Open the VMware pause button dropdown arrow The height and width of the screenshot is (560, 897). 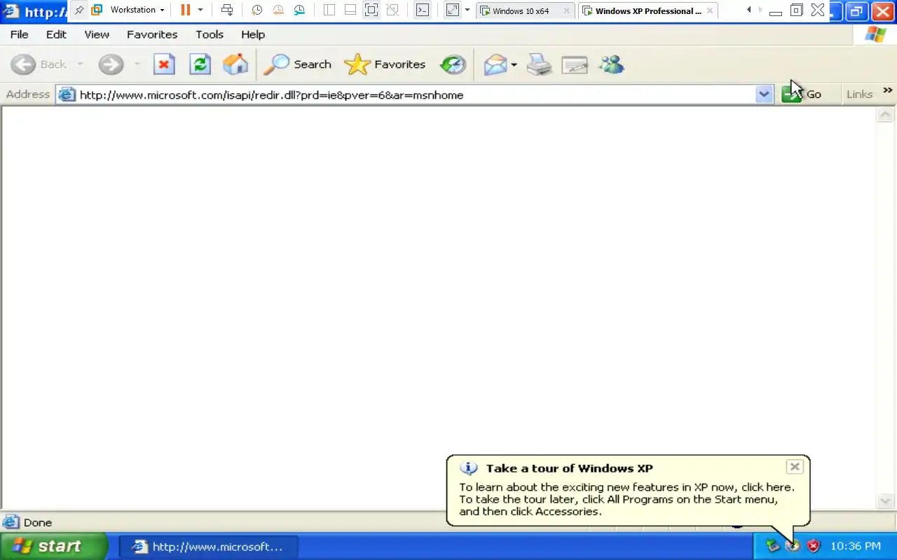tap(200, 10)
